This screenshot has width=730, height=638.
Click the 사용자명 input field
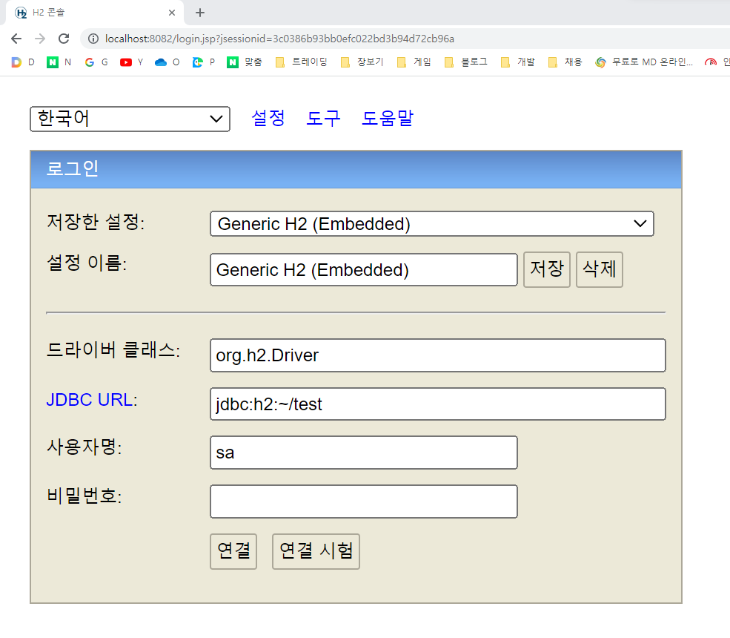(364, 453)
